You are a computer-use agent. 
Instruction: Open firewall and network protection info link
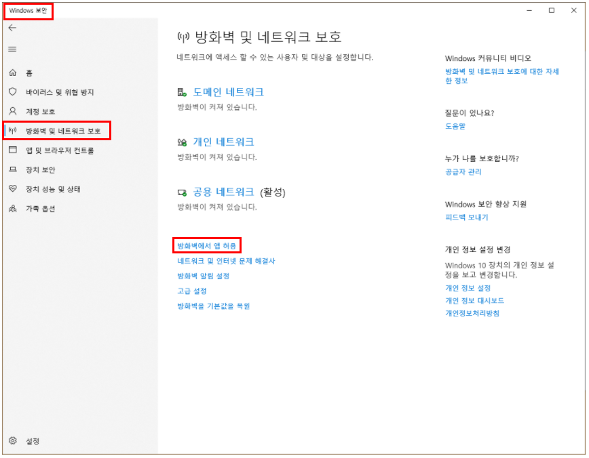[502, 76]
